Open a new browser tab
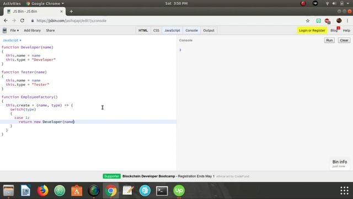The width and height of the screenshot is (353, 199). point(71,11)
